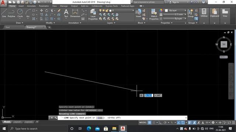The image size is (236, 132).
Task: Toggle drawing grid display in status bar
Action: click(149, 122)
